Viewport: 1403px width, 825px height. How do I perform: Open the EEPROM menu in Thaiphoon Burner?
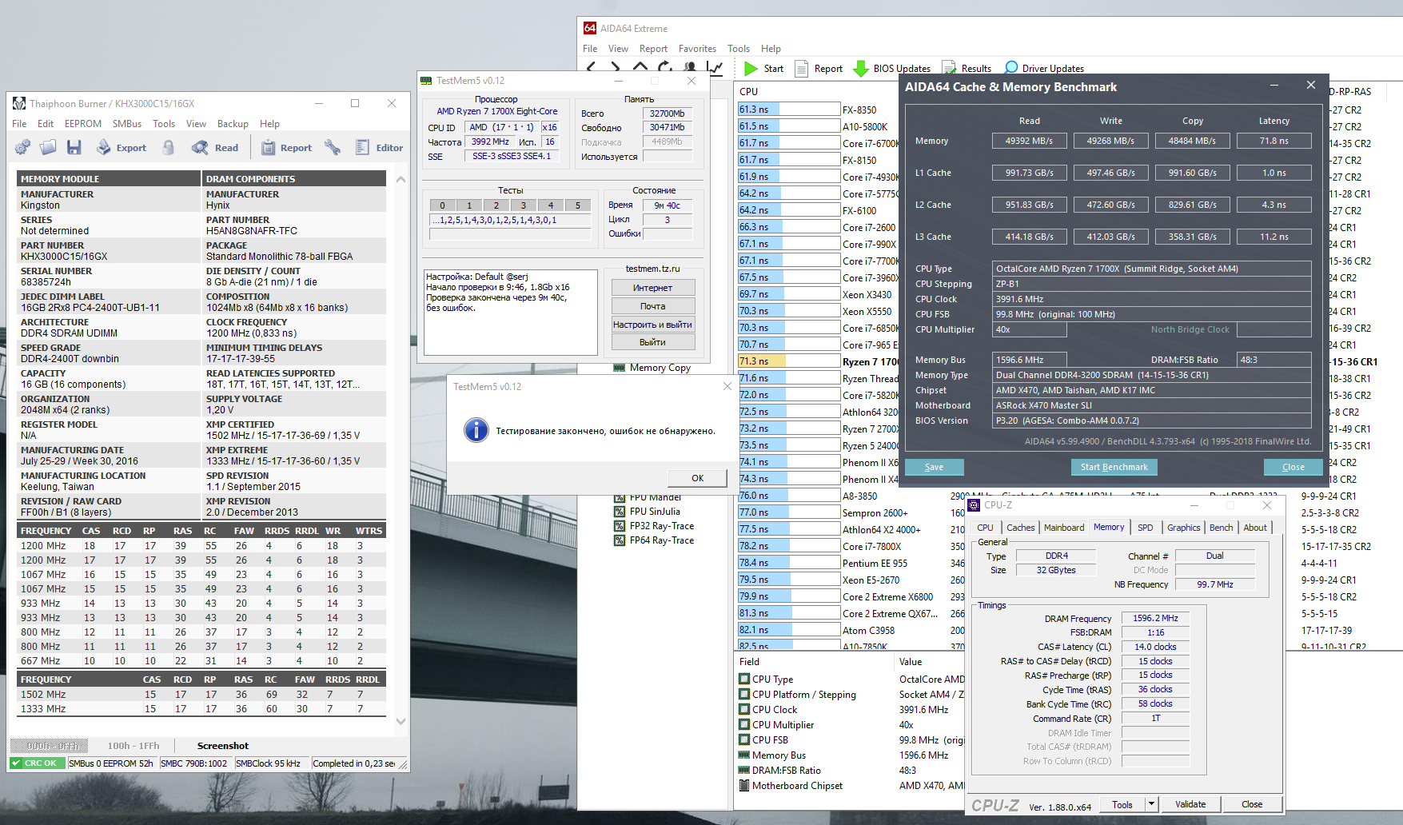(x=83, y=124)
